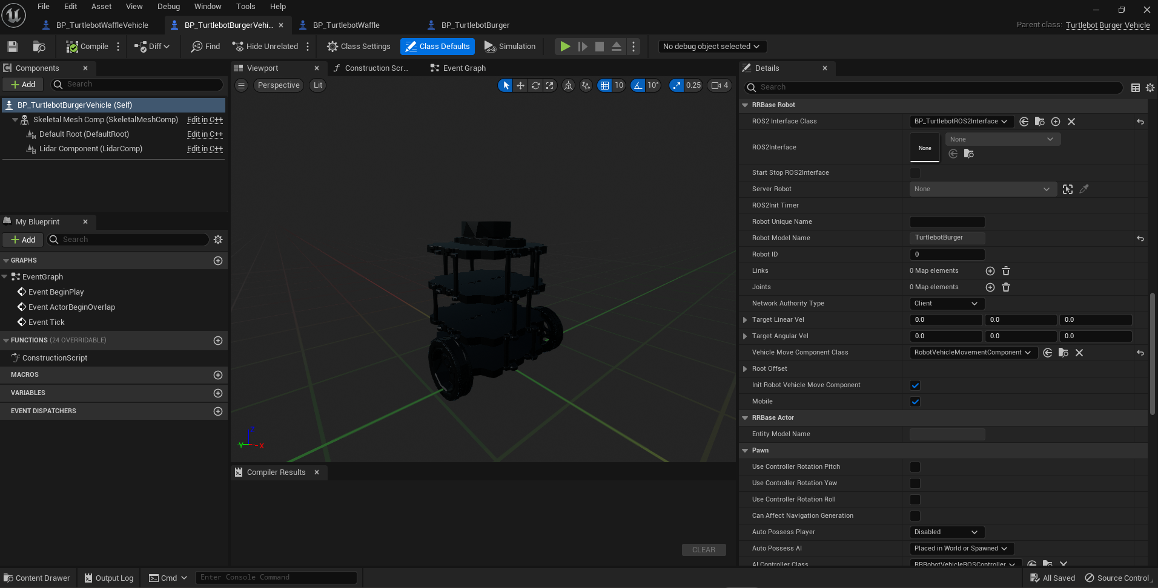Add a new event dispatcher

[x=218, y=411]
